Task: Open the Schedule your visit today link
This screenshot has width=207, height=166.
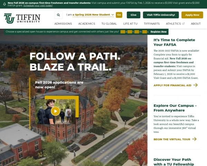Action: click(x=38, y=6)
